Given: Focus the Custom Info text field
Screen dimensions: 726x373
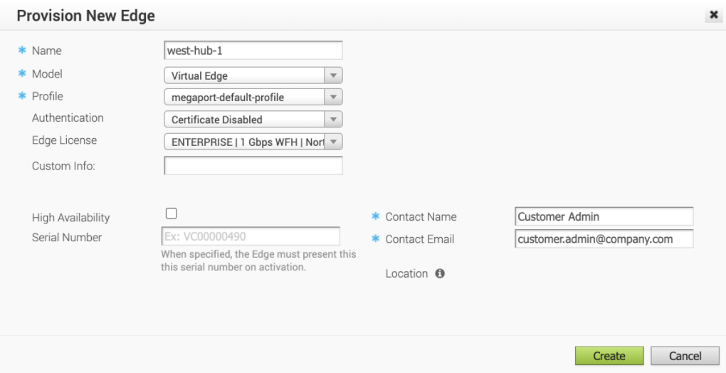Looking at the screenshot, I should (253, 166).
